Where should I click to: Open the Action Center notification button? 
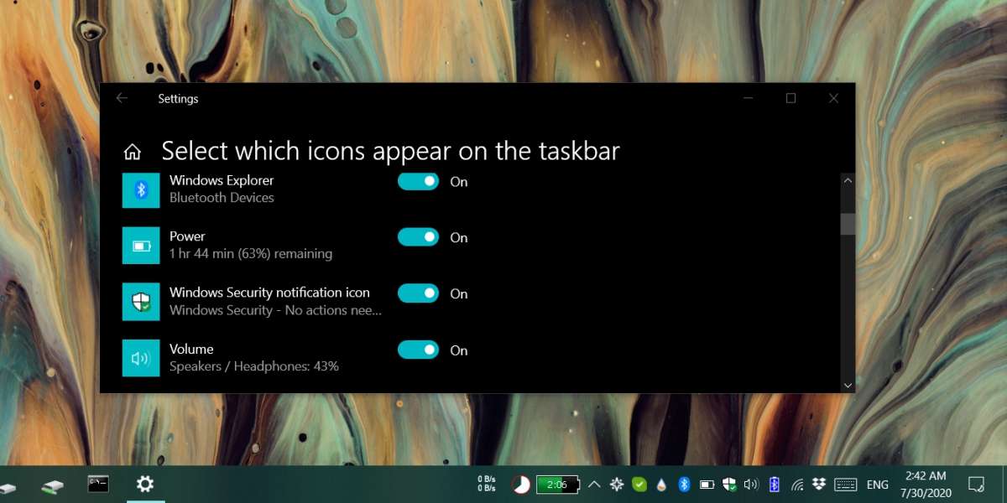tap(976, 484)
